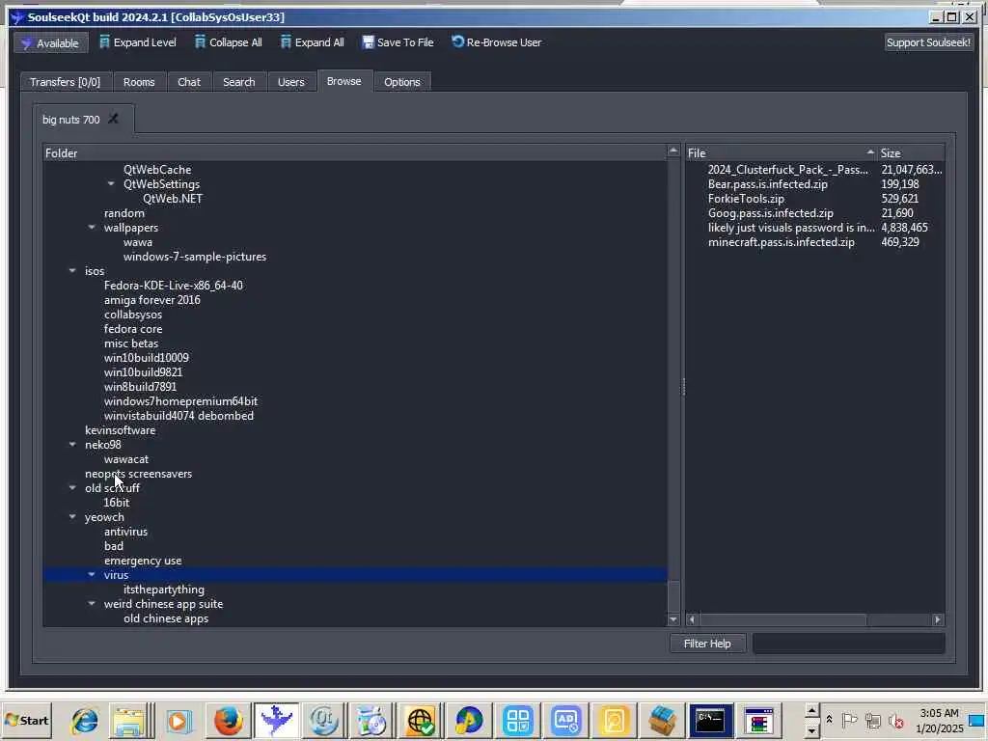
Task: Click the Collapse All toolbar icon
Action: click(x=201, y=42)
